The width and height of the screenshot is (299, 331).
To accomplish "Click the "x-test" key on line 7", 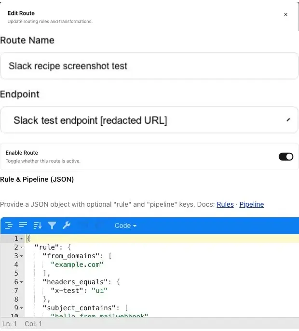I will pyautogui.click(x=67, y=291).
